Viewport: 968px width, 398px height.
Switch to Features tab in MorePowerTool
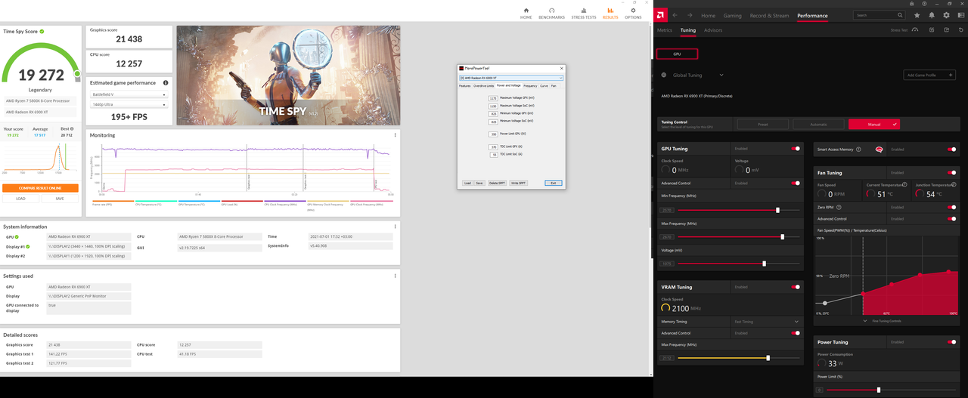[x=465, y=86]
